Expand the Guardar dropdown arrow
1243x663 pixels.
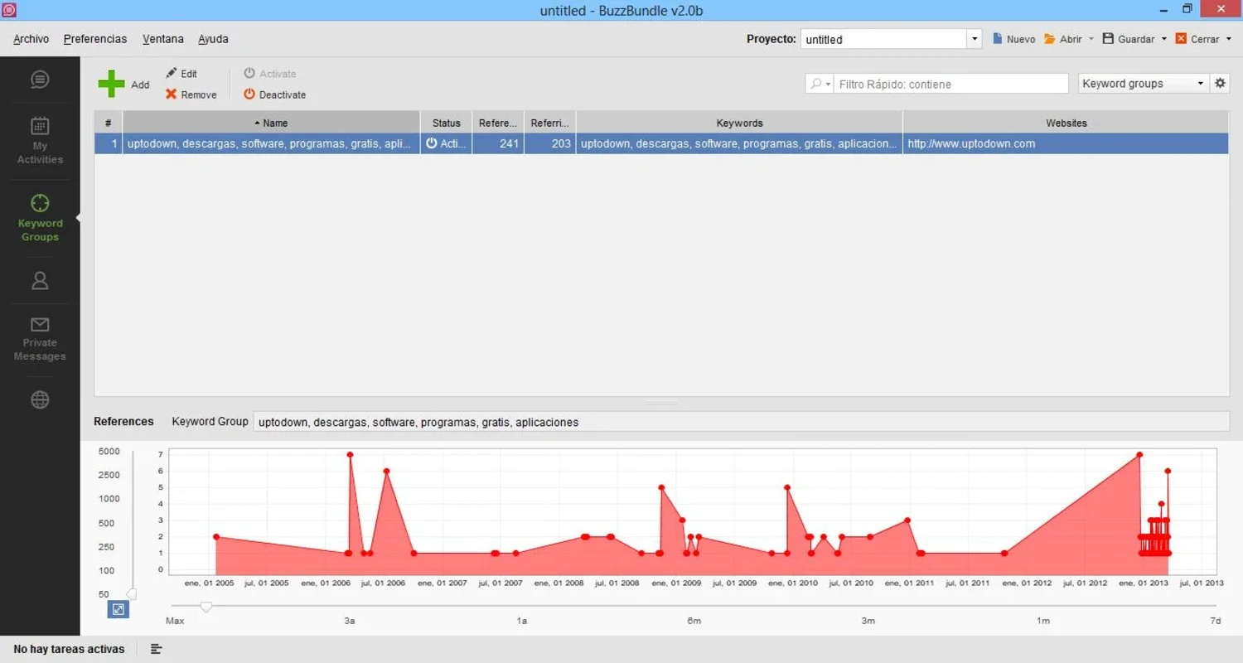coord(1163,39)
